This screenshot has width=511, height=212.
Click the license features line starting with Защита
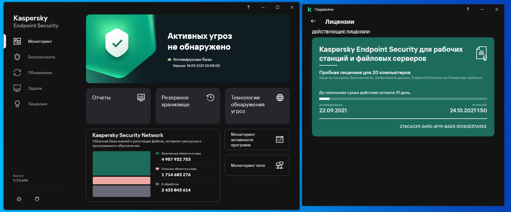400,78
